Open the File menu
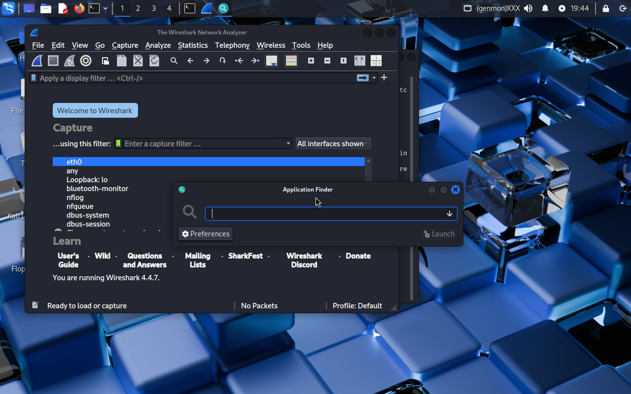This screenshot has height=394, width=631. pyautogui.click(x=38, y=45)
